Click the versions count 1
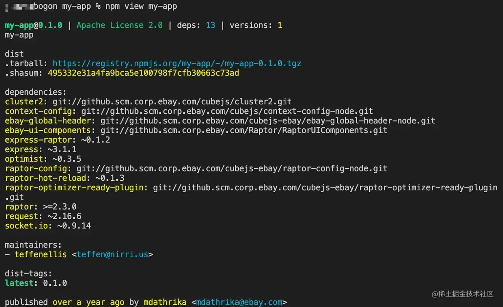 pos(280,25)
